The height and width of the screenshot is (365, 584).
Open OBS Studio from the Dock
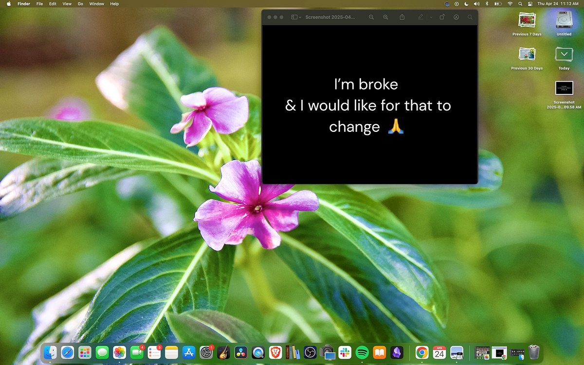(310, 352)
